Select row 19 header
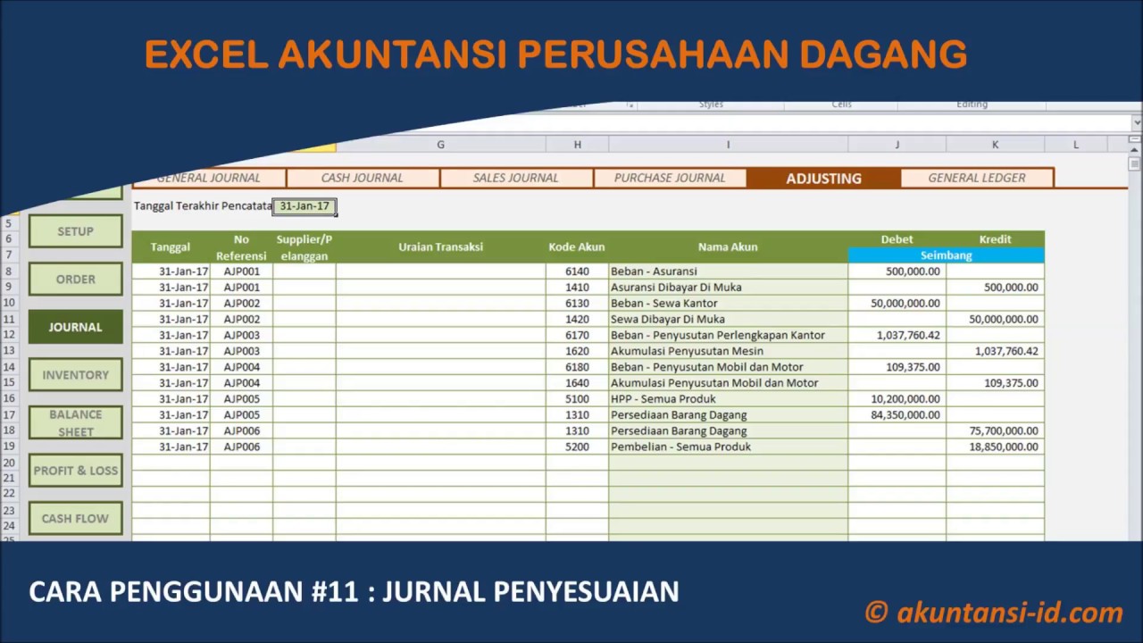This screenshot has width=1143, height=643. coord(8,447)
